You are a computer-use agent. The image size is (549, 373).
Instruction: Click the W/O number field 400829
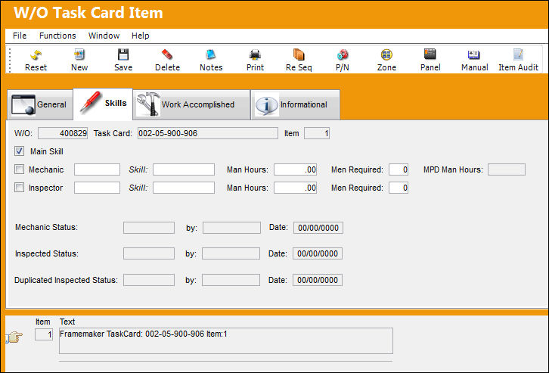[63, 133]
